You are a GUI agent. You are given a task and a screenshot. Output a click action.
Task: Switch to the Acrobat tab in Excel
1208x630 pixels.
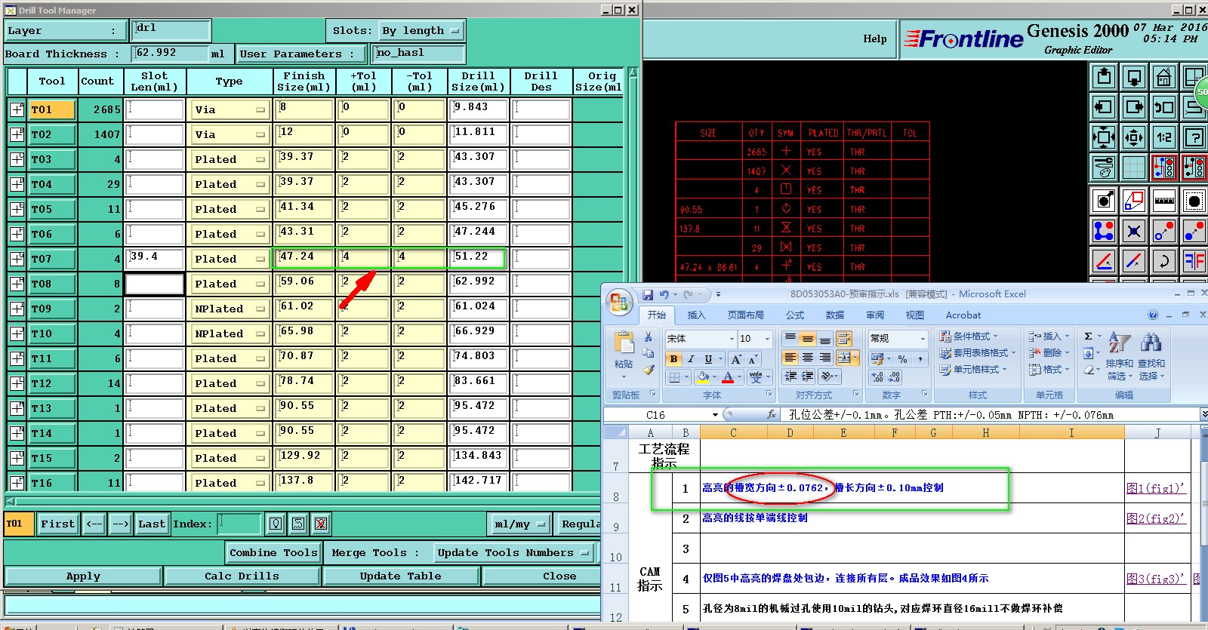pos(963,315)
